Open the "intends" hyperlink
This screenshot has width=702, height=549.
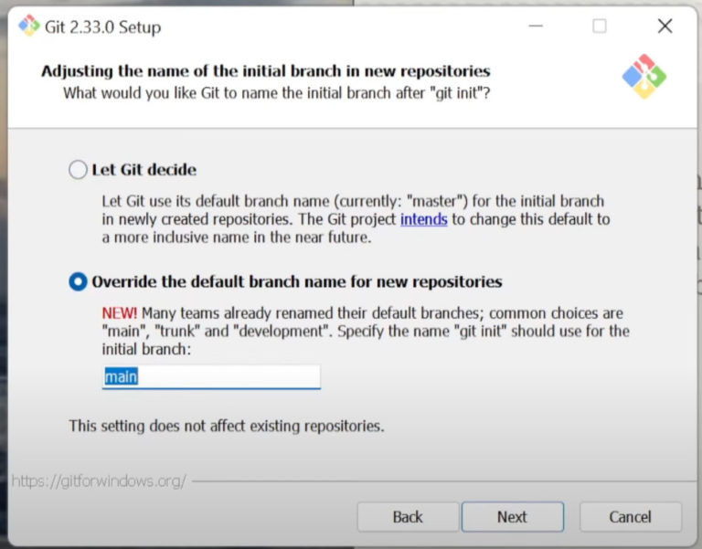[x=423, y=219]
